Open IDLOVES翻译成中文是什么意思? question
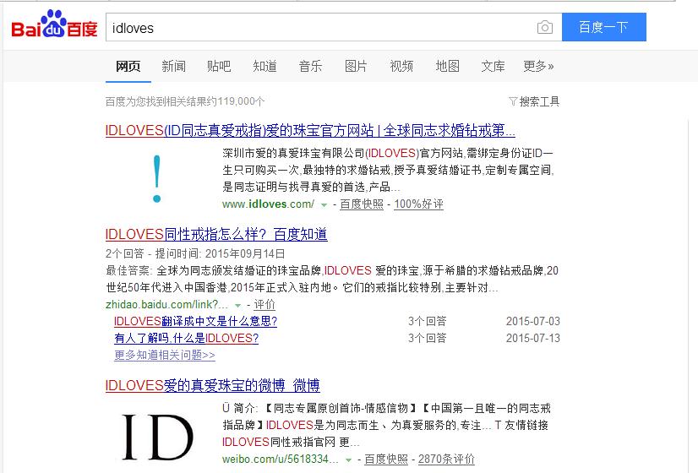The image size is (698, 473). pyautogui.click(x=195, y=321)
